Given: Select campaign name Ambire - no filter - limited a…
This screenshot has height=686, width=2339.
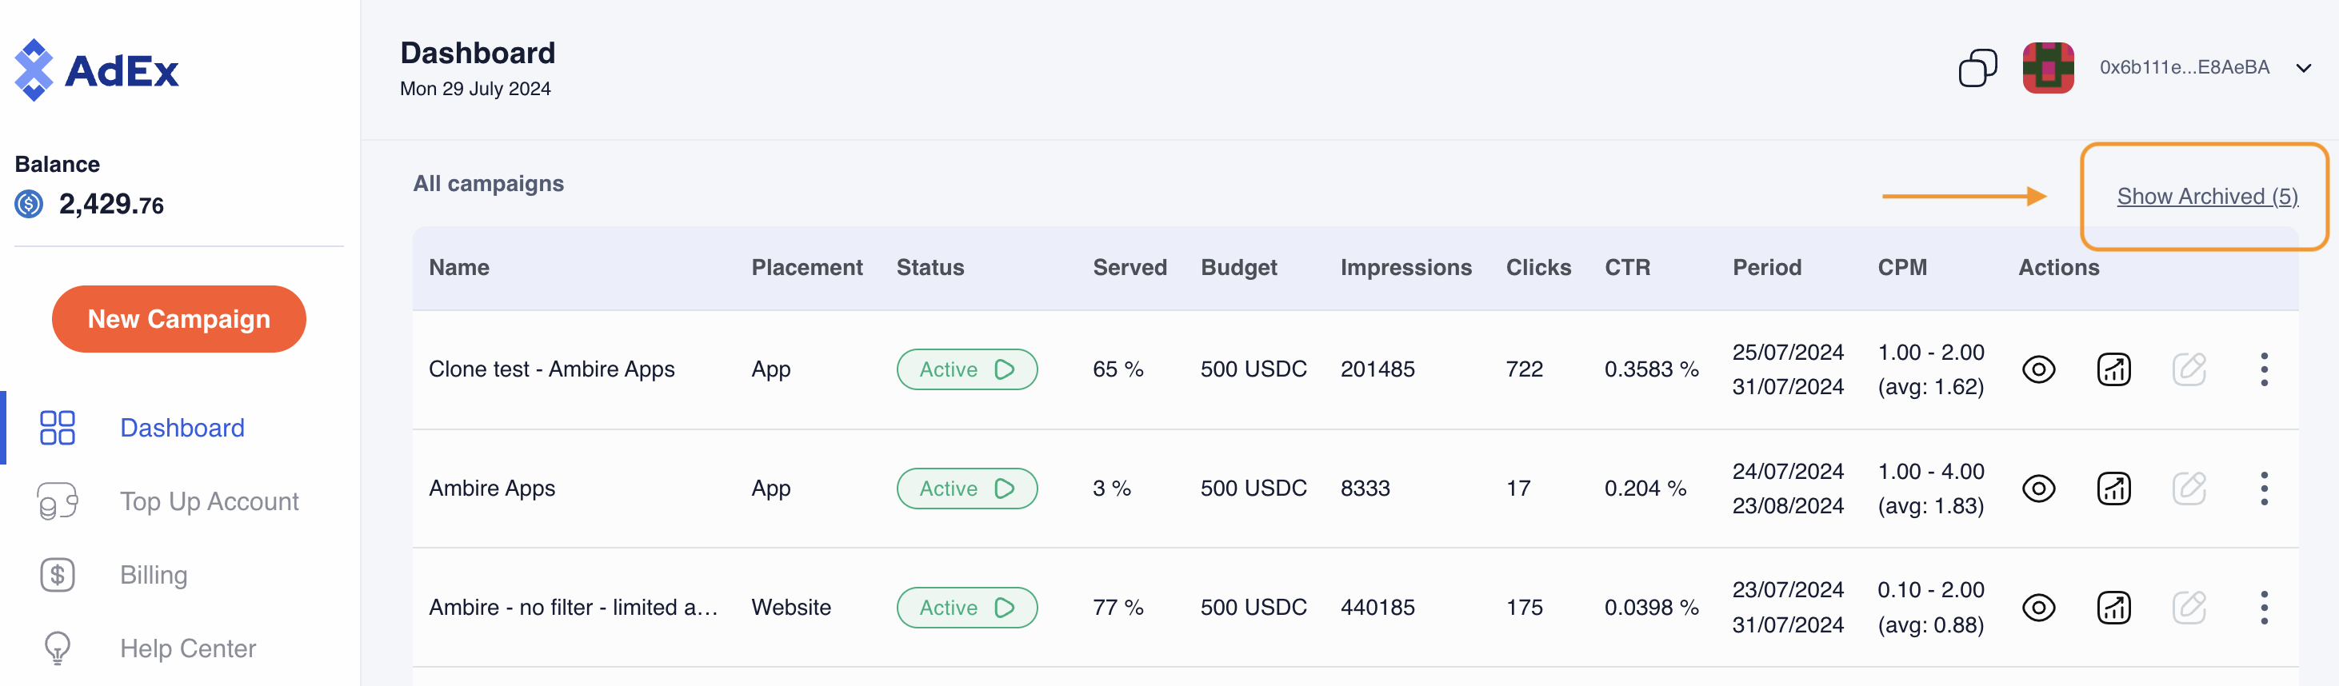Looking at the screenshot, I should pyautogui.click(x=573, y=607).
